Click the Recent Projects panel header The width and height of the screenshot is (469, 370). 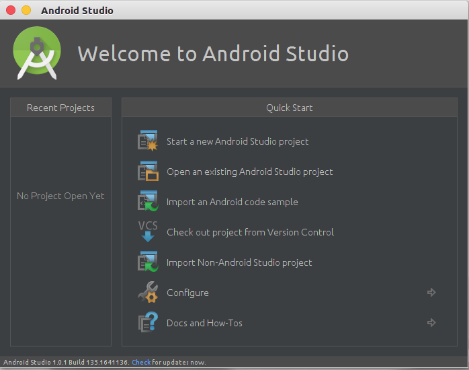coord(60,108)
